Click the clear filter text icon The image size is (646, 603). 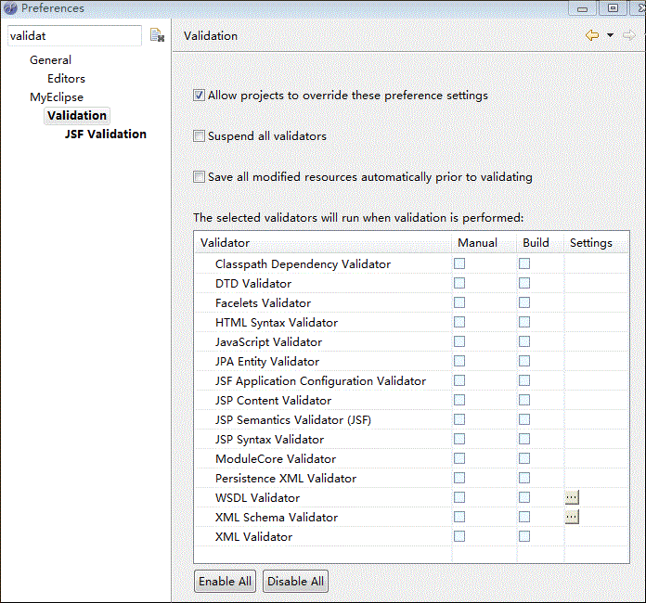coord(157,36)
